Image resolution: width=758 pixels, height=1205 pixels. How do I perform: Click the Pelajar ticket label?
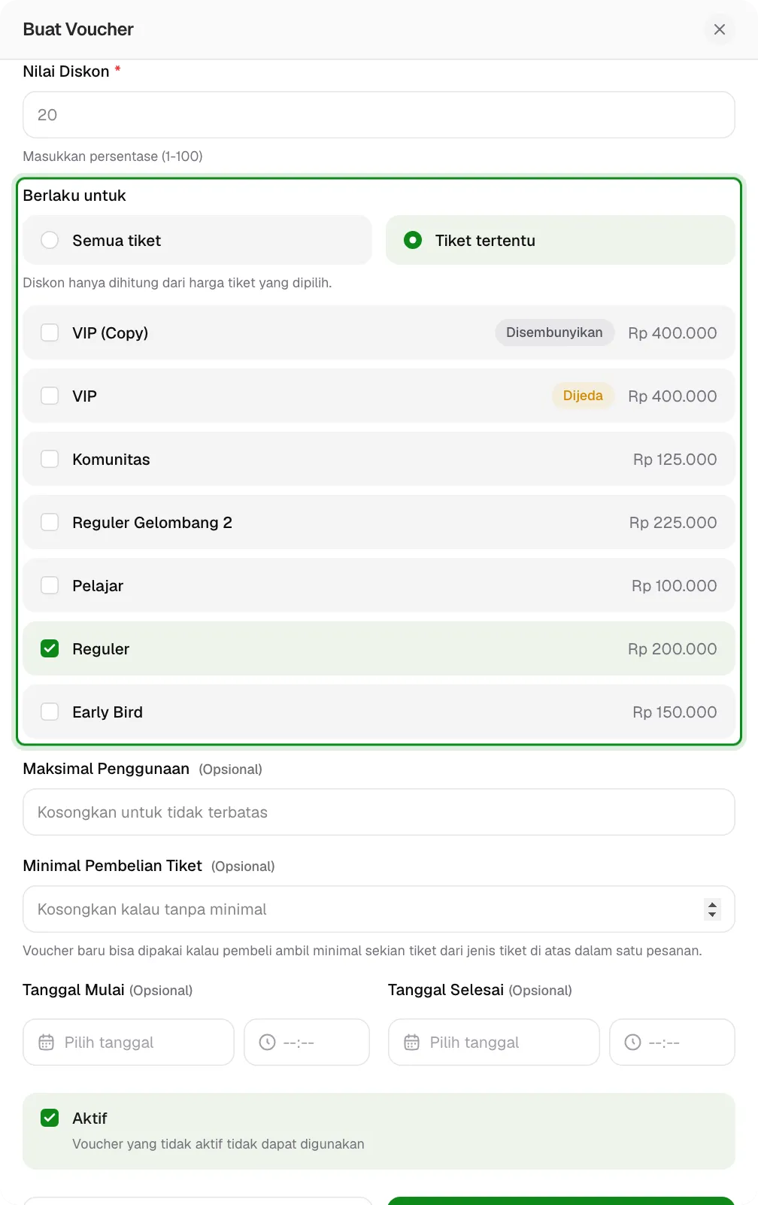click(98, 586)
